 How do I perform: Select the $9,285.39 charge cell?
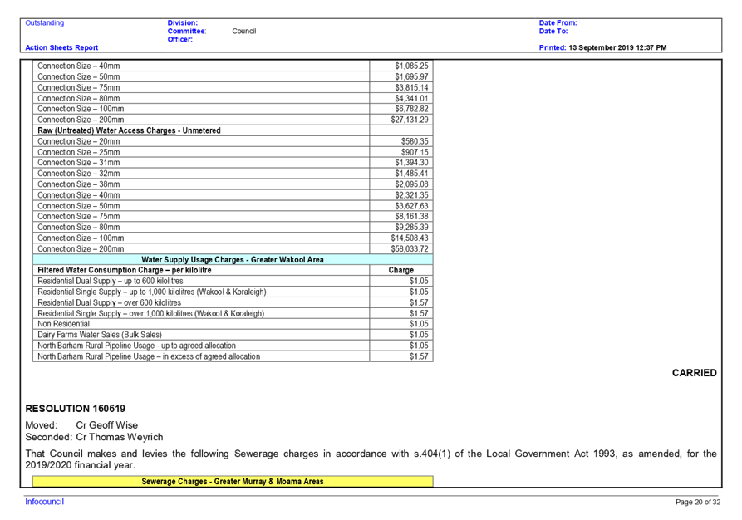tap(401, 227)
